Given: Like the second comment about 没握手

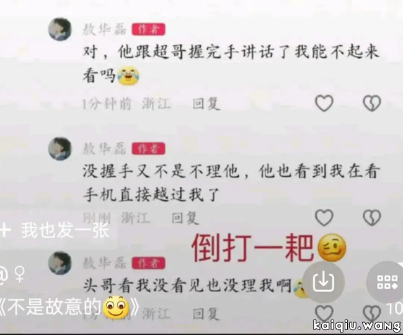Looking at the screenshot, I should coord(324,218).
